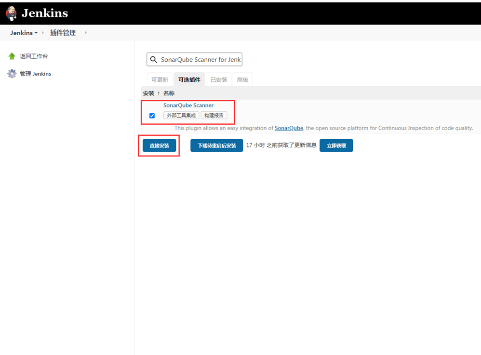Screen dimensions: 481x355
Task: Sort by the 安装 column header
Action: 149,93
